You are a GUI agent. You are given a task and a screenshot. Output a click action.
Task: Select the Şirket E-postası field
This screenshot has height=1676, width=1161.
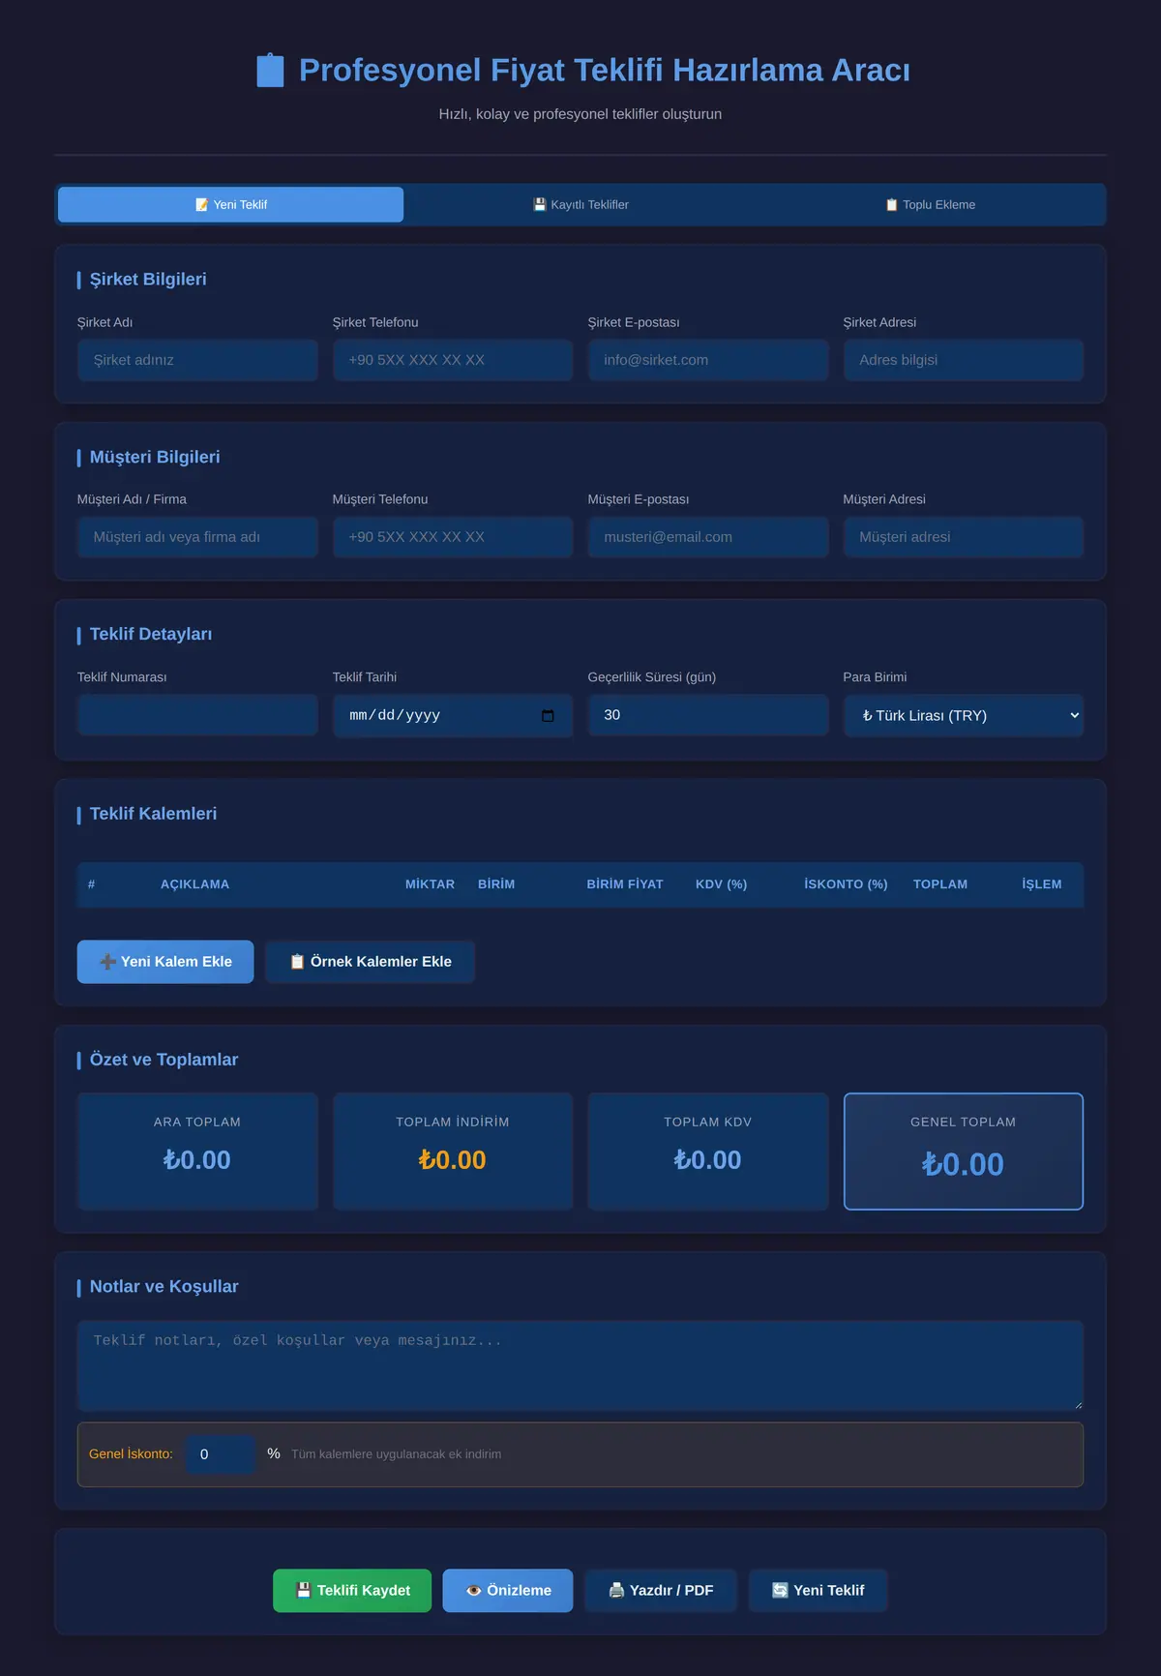[x=708, y=360]
